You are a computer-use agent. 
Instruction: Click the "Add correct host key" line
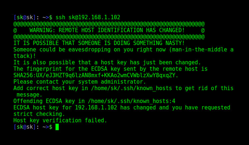tap(123, 88)
